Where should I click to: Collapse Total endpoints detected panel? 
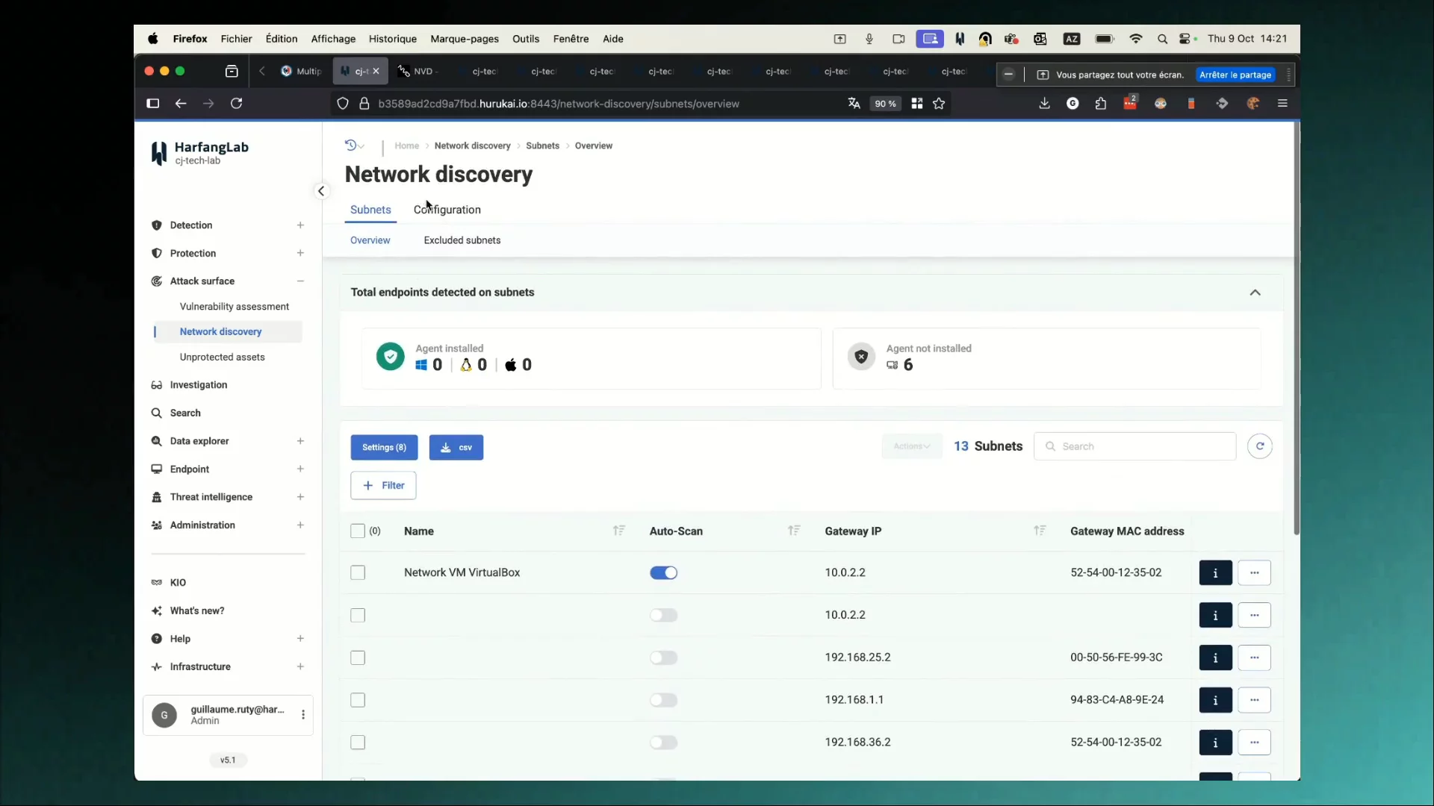(x=1255, y=293)
